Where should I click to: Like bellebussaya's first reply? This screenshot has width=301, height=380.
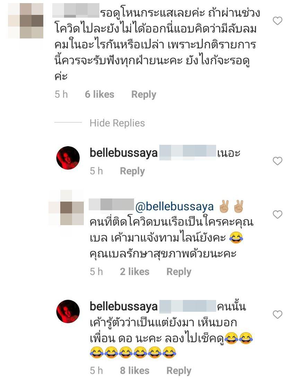click(x=277, y=161)
